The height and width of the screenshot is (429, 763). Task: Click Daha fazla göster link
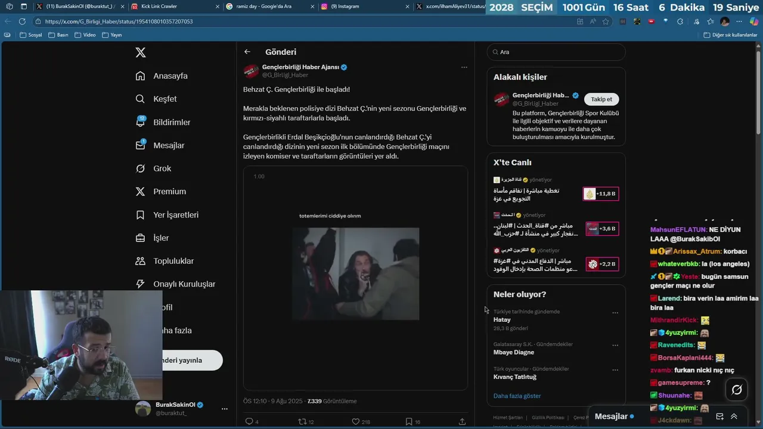tap(517, 396)
